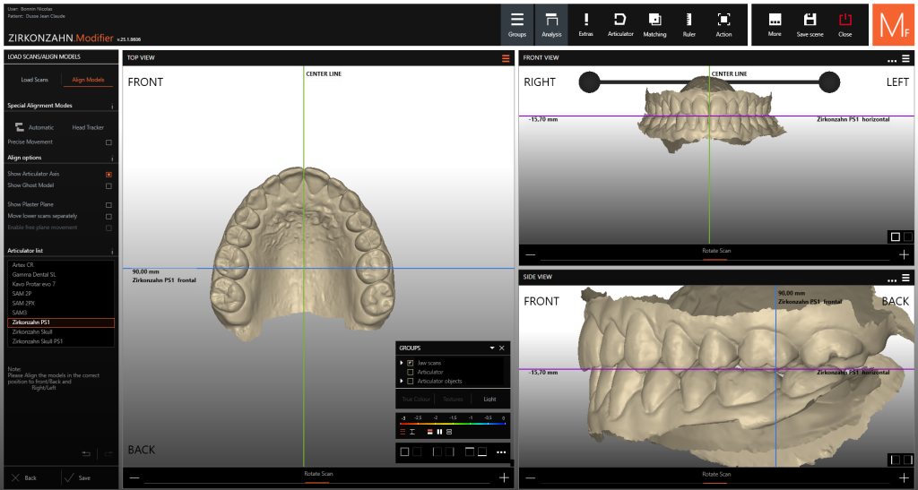Select Zirkonzahn Skull PS1 articulator
The width and height of the screenshot is (918, 490).
(x=61, y=341)
